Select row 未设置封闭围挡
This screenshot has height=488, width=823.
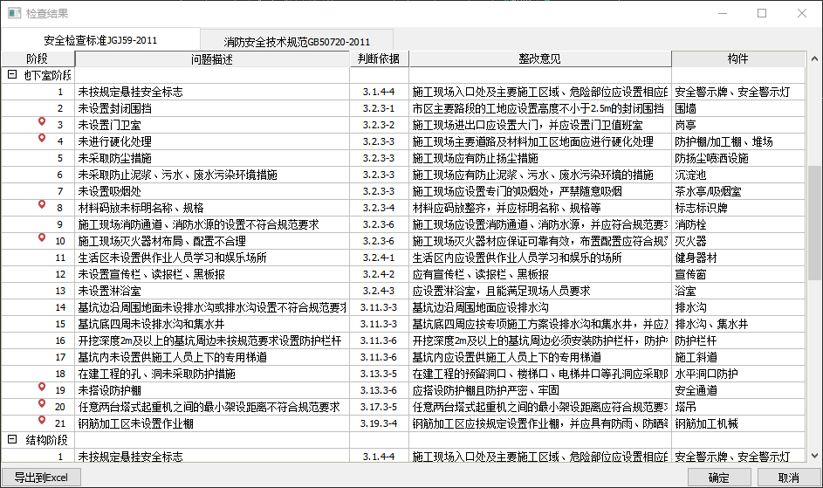(x=402, y=108)
